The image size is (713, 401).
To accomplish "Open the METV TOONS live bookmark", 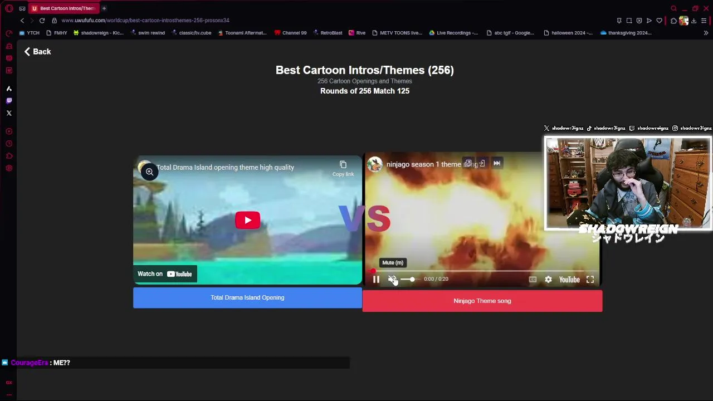I will [x=397, y=33].
